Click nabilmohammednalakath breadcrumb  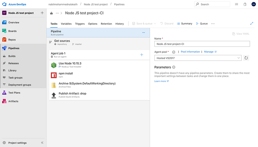(x=63, y=4)
